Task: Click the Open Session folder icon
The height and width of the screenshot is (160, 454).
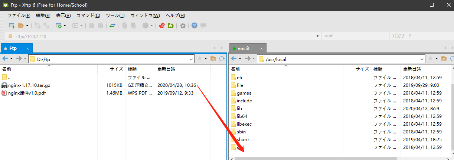Action: click(x=21, y=25)
